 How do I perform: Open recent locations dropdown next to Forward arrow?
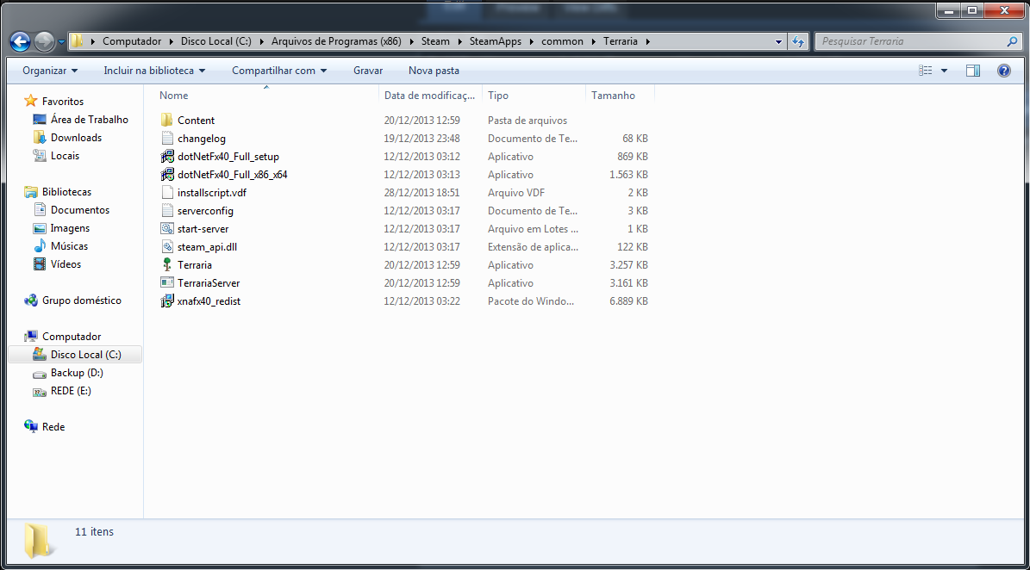click(x=61, y=42)
